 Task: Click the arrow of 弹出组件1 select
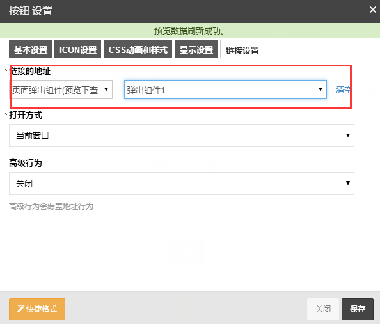(x=320, y=89)
